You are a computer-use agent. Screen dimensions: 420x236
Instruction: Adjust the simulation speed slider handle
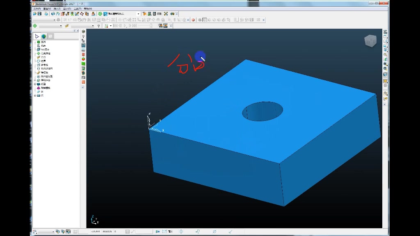pos(151,26)
